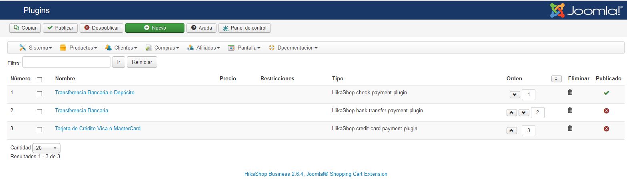Viewport: 627px width, 183px height.
Task: Click the Eliminar column header
Action: pyautogui.click(x=579, y=78)
